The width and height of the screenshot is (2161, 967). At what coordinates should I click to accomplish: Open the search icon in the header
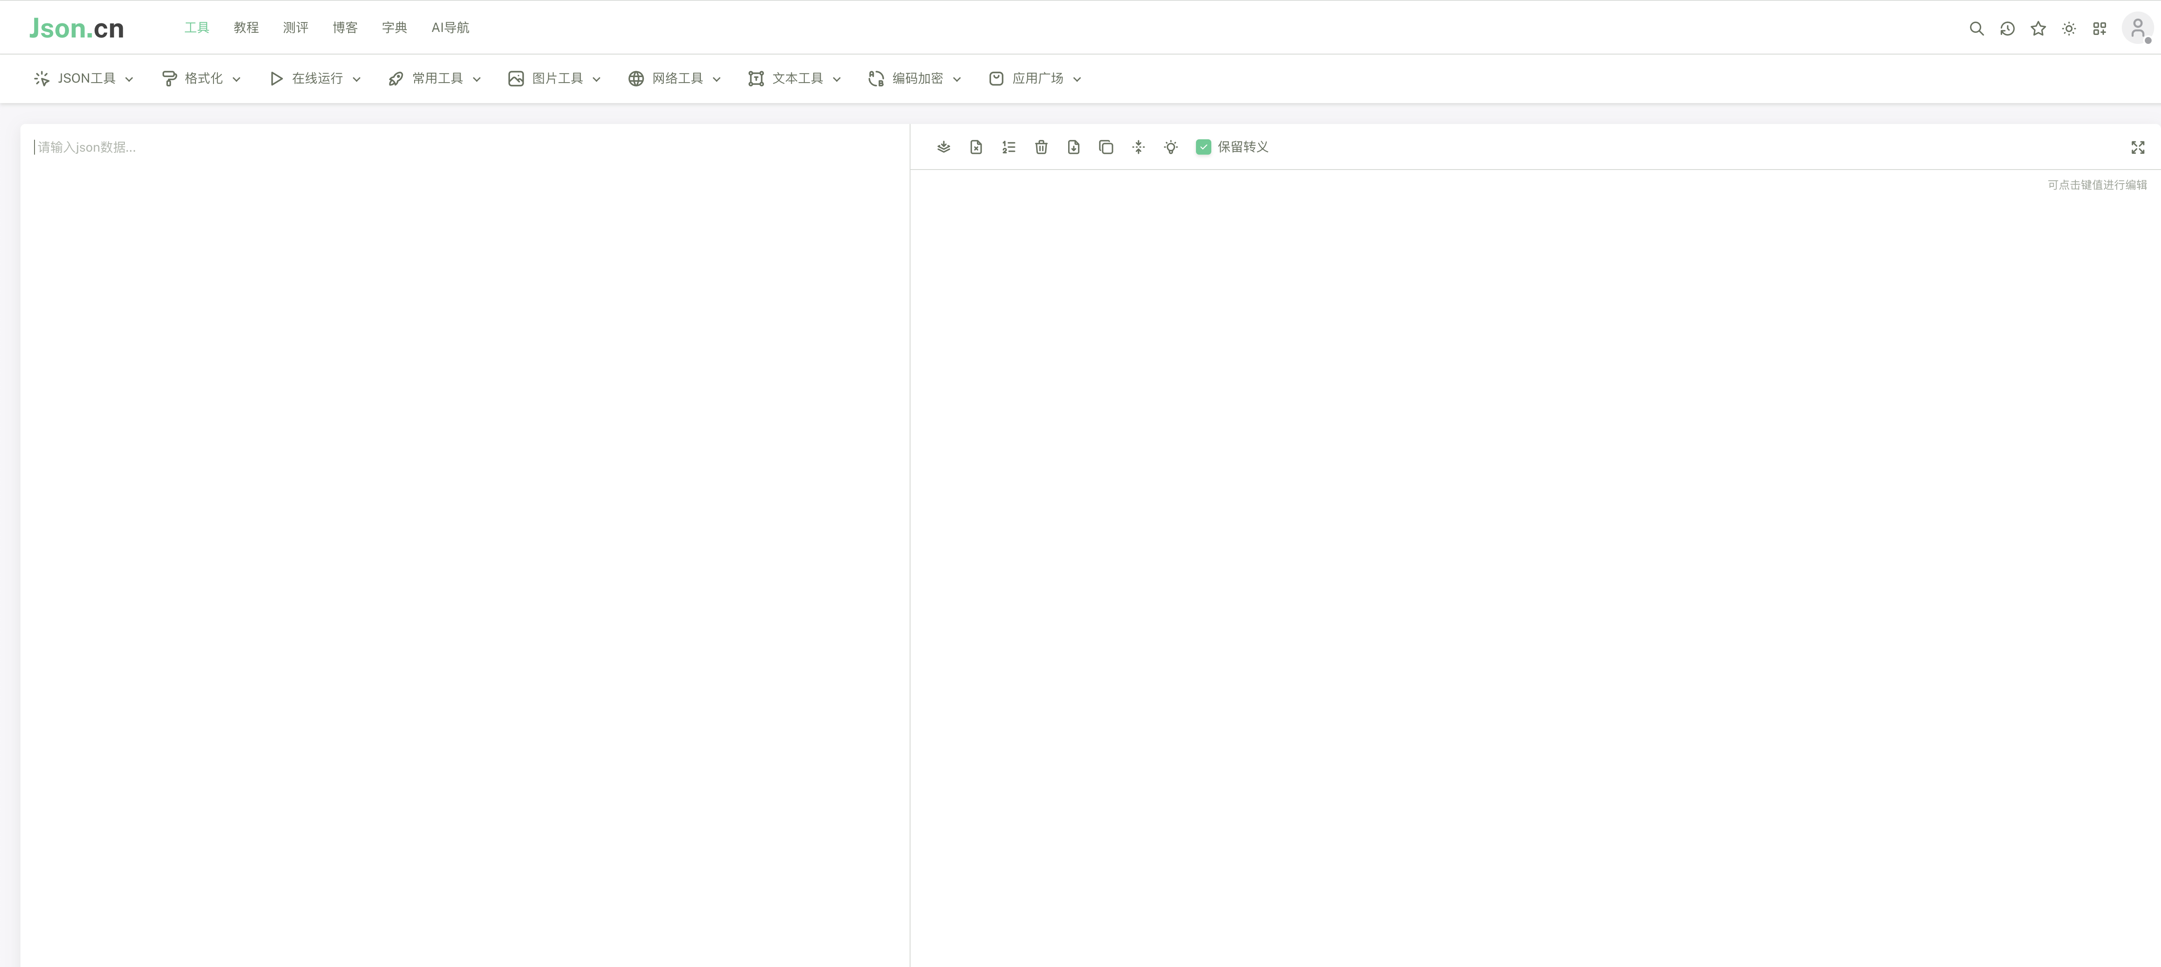(x=1977, y=28)
